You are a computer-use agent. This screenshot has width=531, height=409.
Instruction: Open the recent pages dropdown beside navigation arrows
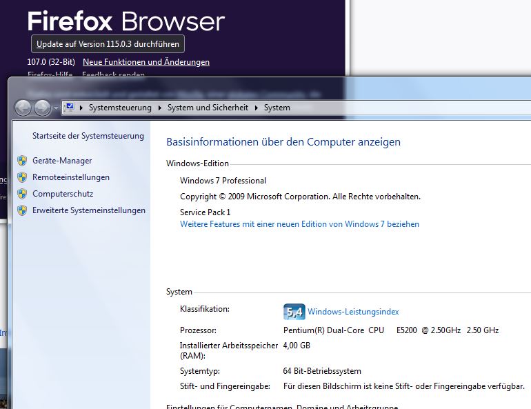pyautogui.click(x=56, y=108)
